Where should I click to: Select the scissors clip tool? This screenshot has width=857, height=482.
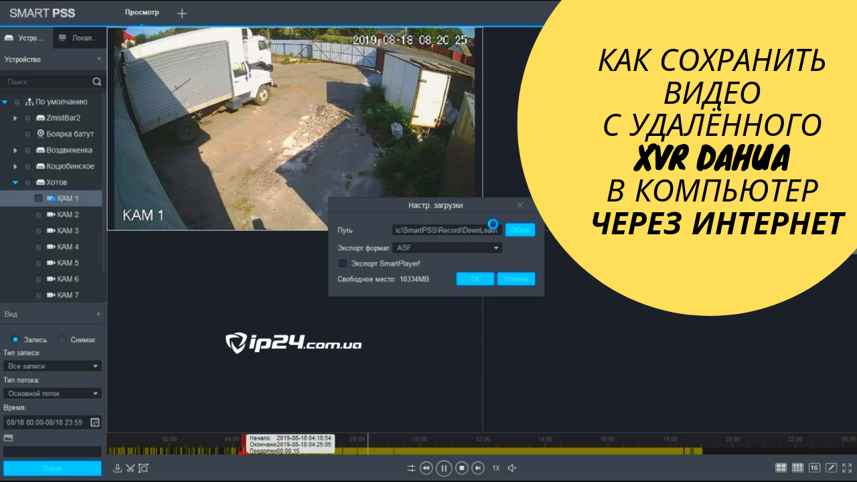(x=131, y=468)
